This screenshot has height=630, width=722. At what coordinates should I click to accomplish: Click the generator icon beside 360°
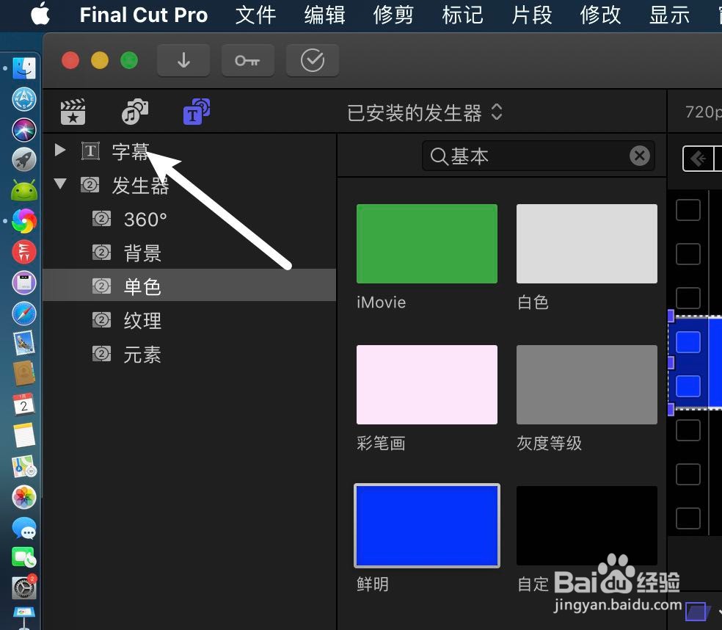tap(102, 219)
